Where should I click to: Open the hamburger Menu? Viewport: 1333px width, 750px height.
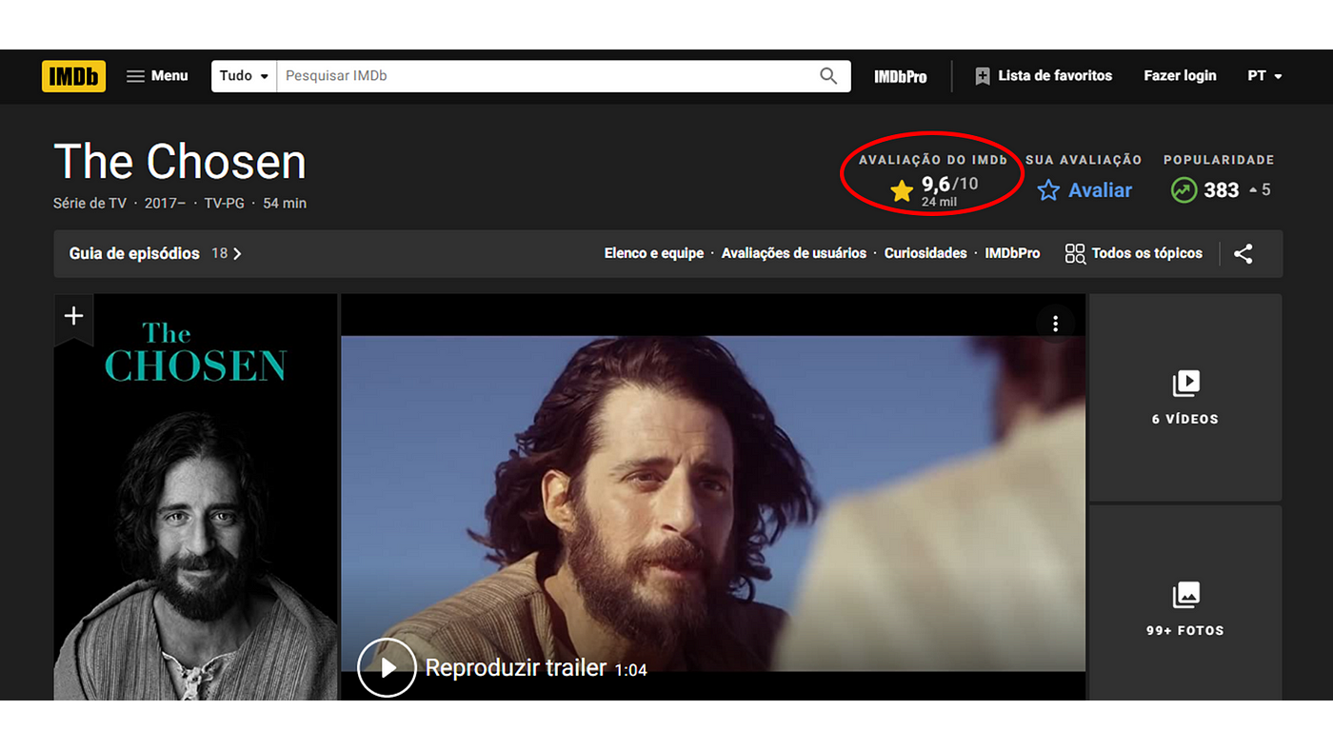click(158, 76)
